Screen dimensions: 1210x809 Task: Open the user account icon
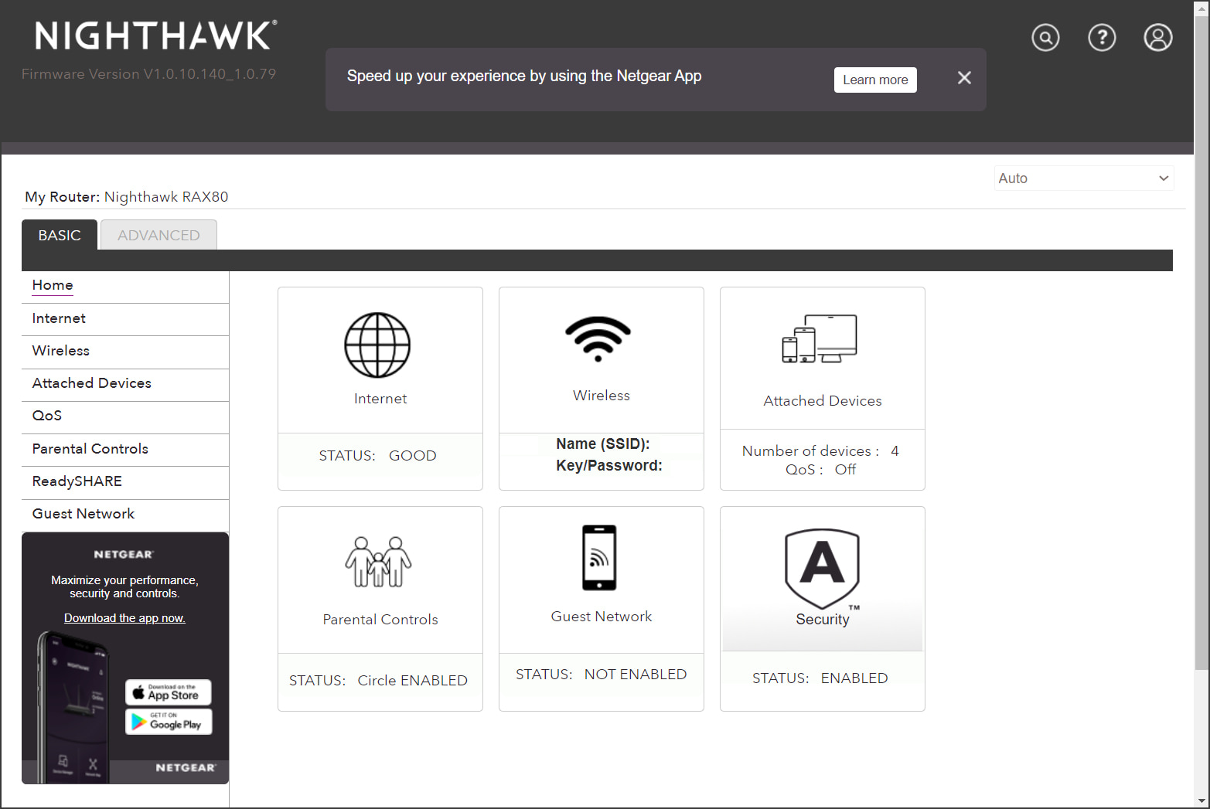click(1158, 37)
